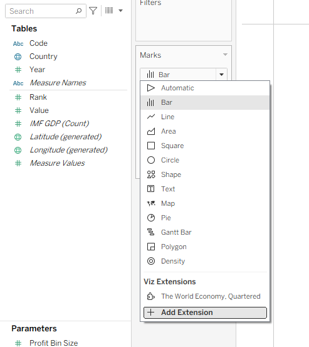Choose Map mark type
The image size is (309, 347).
205,203
